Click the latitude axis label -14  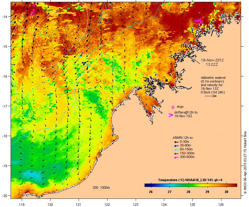coord(4,16)
